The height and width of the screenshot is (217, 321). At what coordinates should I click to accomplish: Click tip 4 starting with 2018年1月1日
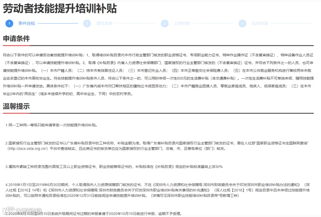[x=158, y=190]
